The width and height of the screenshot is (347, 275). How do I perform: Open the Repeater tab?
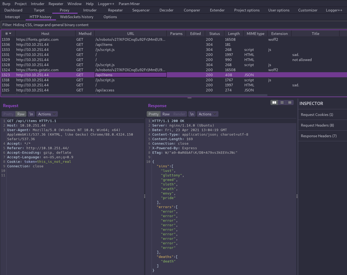[115, 10]
